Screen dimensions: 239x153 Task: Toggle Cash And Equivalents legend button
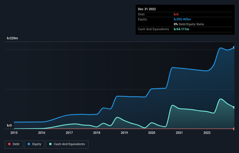pyautogui.click(x=67, y=144)
